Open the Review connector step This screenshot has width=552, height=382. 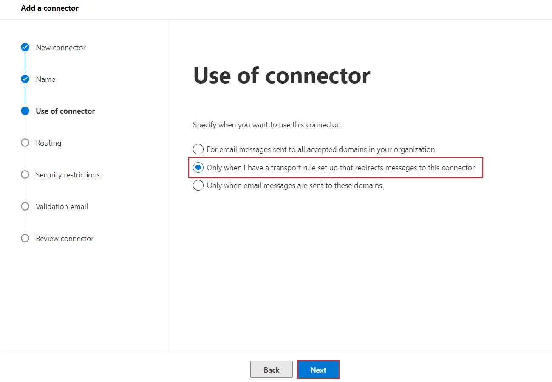pos(65,238)
